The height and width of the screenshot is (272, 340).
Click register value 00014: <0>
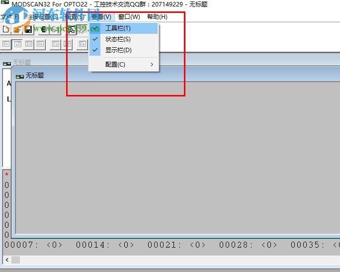pyautogui.click(x=105, y=245)
